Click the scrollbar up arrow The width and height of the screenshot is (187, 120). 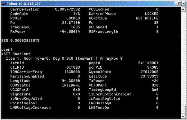(x=183, y=9)
